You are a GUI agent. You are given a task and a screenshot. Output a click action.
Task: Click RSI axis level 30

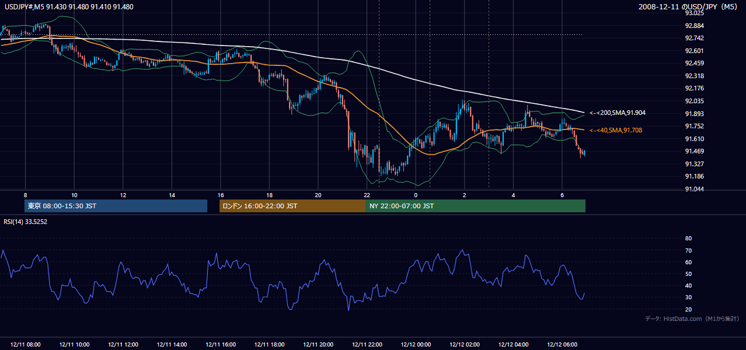[688, 297]
